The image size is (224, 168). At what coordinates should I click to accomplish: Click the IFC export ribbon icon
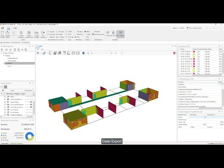tap(43, 34)
